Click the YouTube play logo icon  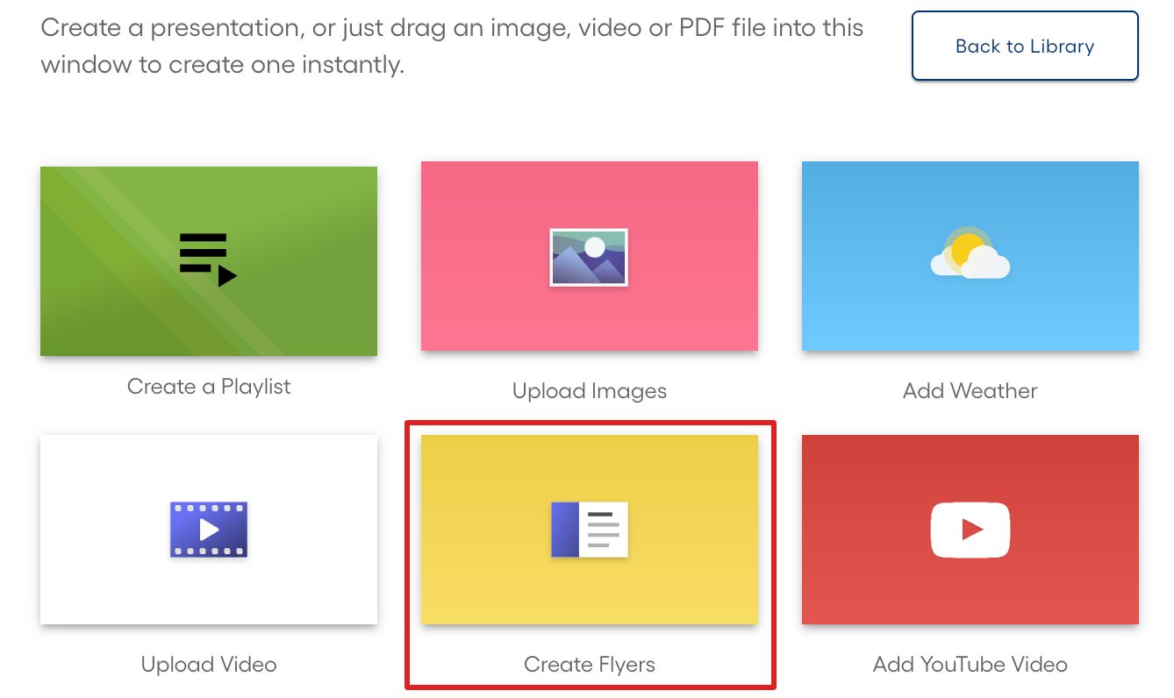coord(970,530)
